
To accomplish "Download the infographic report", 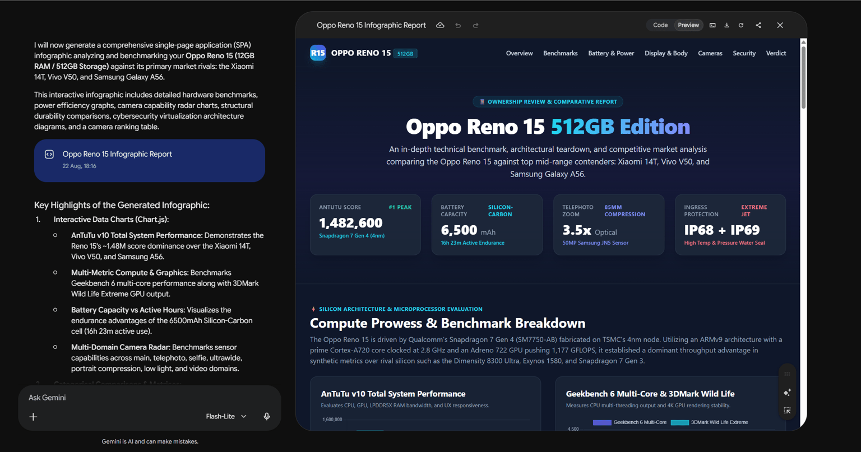I will click(x=726, y=25).
